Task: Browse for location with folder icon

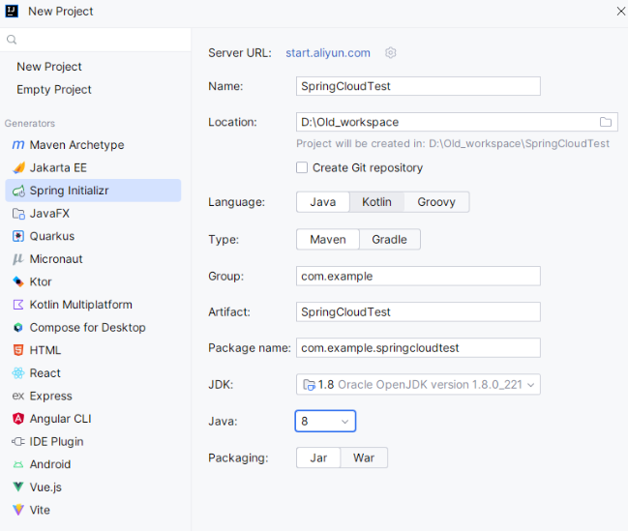Action: (x=606, y=122)
